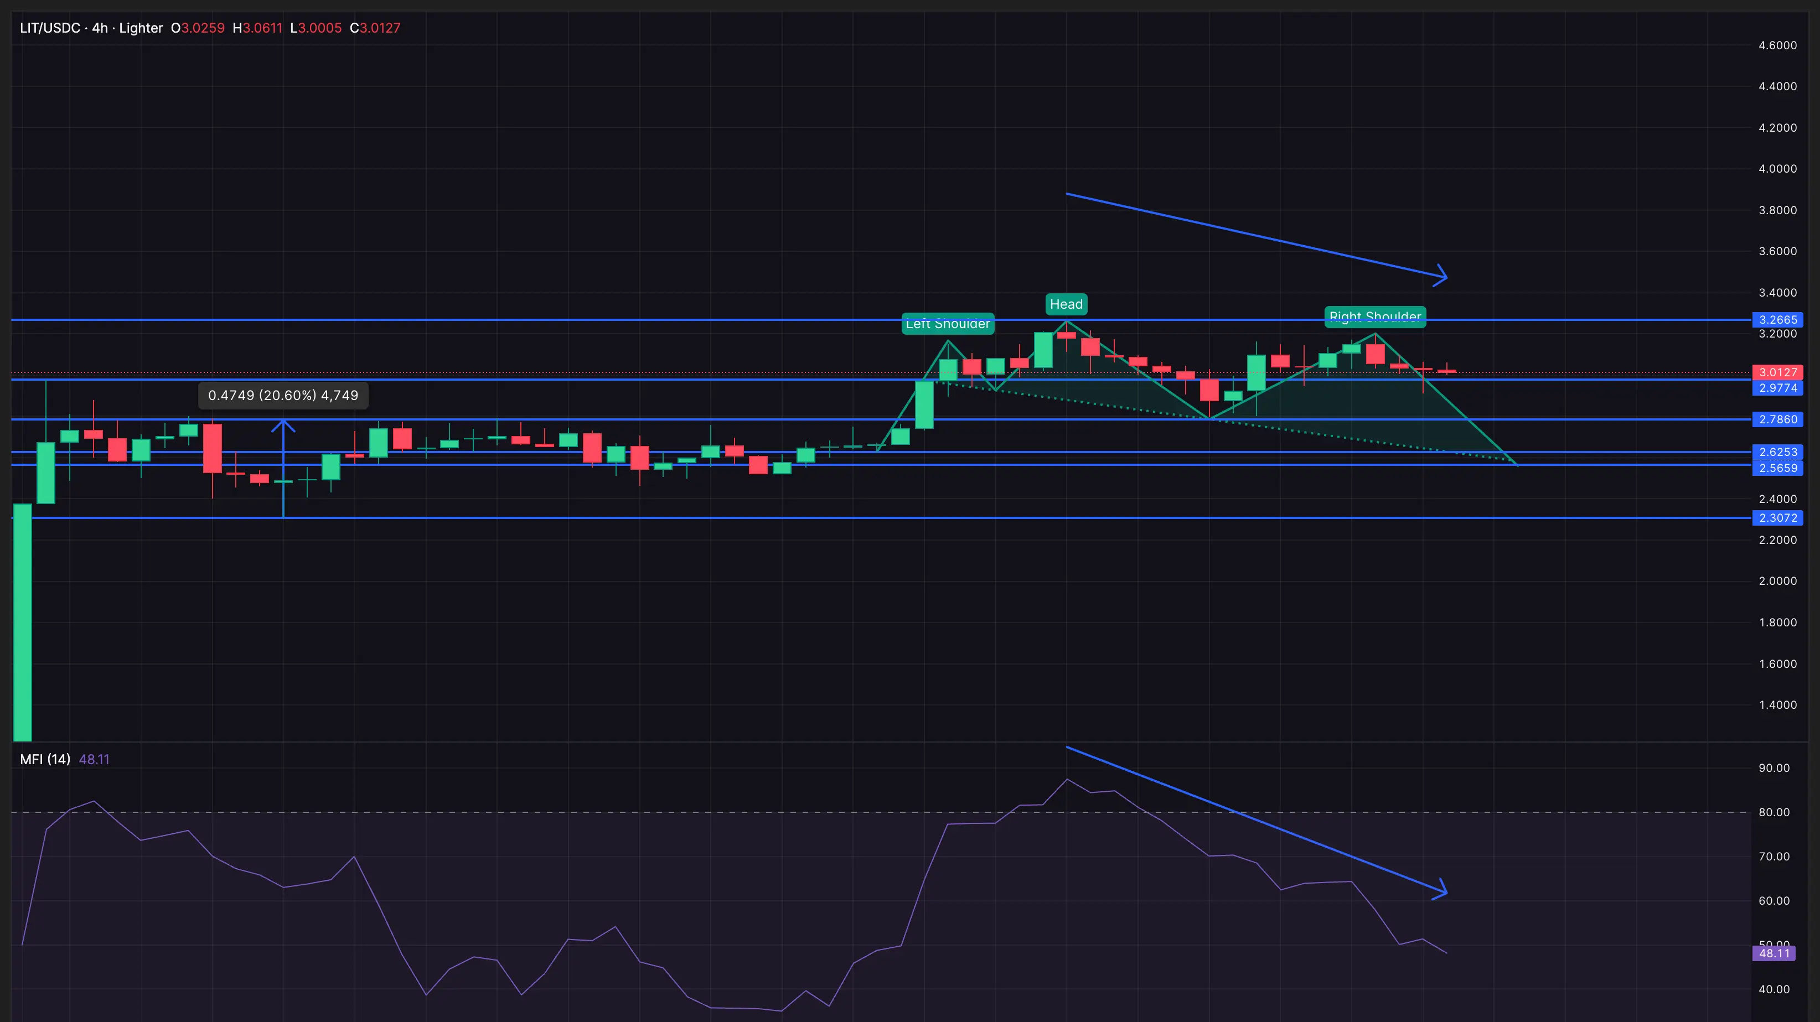Click the MFI (14) indicator title

(x=45, y=759)
